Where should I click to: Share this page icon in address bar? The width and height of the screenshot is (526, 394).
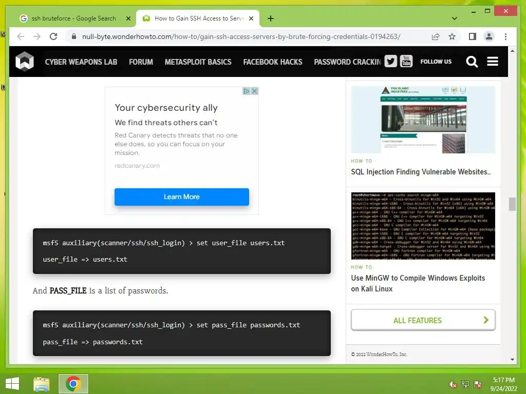(x=436, y=36)
